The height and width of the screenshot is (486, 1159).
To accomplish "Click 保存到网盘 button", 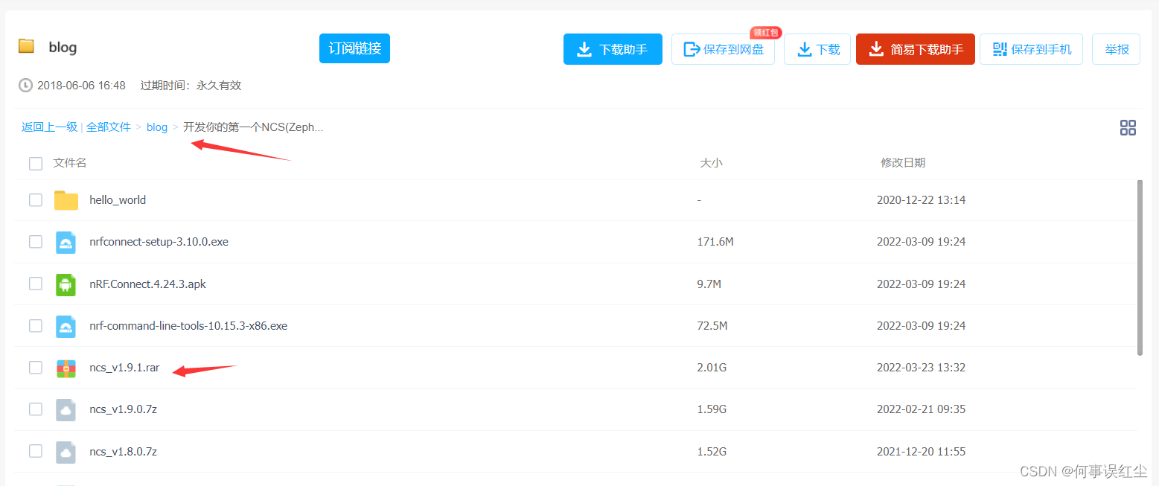I will (723, 49).
